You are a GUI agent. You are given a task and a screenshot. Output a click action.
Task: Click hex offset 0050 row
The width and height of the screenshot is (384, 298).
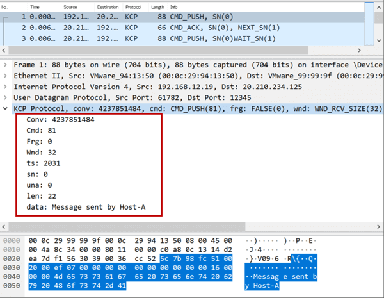click(12, 286)
